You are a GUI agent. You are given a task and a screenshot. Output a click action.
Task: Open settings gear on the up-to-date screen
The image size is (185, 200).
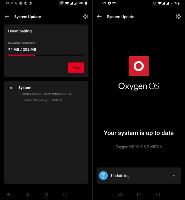click(x=178, y=16)
